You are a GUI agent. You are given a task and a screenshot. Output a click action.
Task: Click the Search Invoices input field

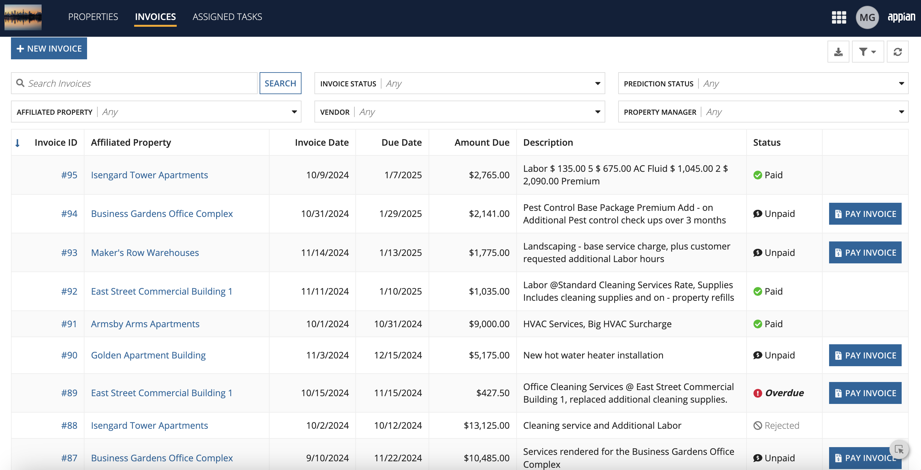coord(139,83)
